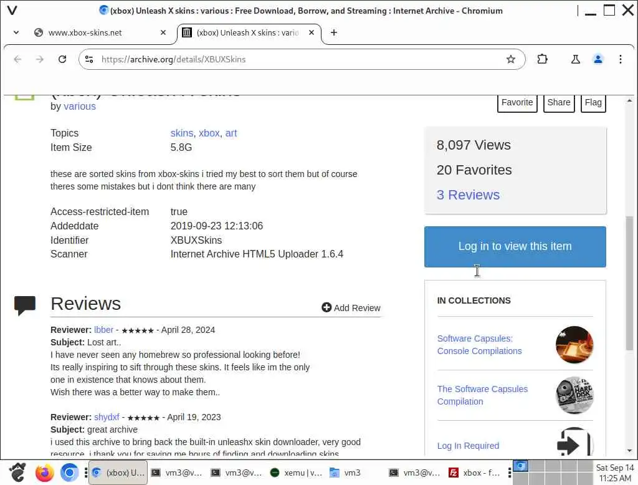
Task: Open the 'skins' topic link
Action: pyautogui.click(x=181, y=133)
